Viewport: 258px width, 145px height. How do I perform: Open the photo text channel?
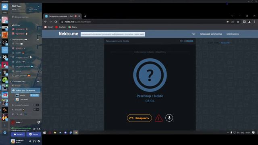pyautogui.click(x=19, y=62)
